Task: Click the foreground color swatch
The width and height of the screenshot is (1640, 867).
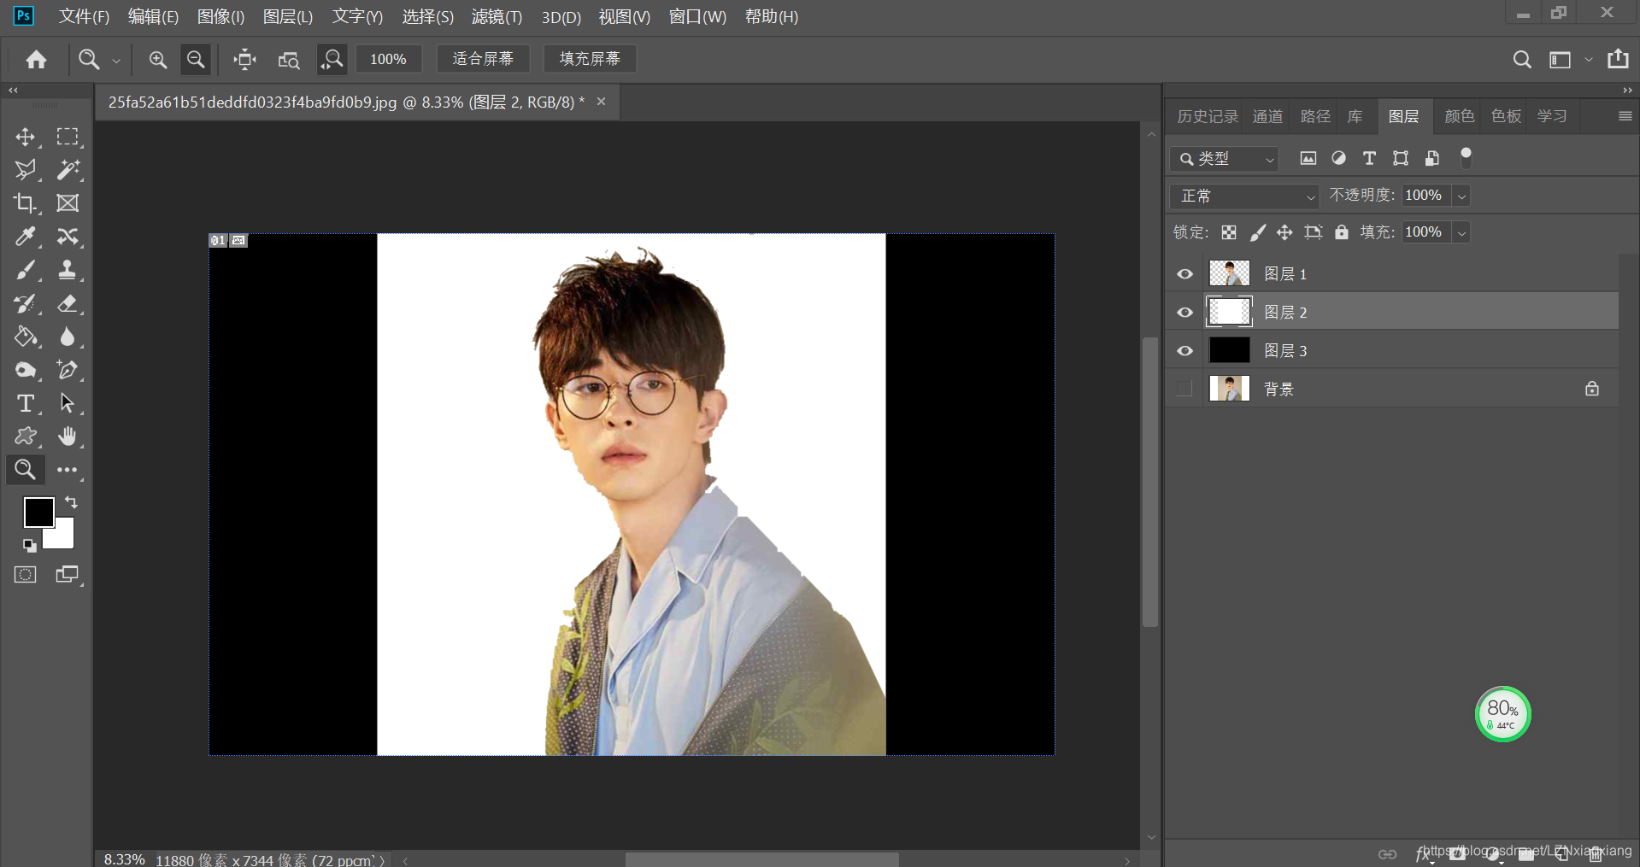Action: coord(38,512)
